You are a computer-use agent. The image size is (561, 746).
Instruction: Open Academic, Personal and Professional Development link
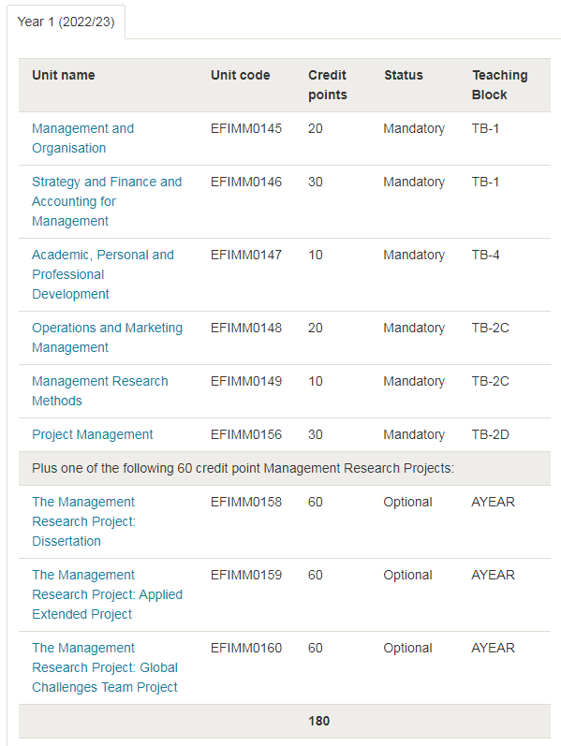pyautogui.click(x=103, y=274)
